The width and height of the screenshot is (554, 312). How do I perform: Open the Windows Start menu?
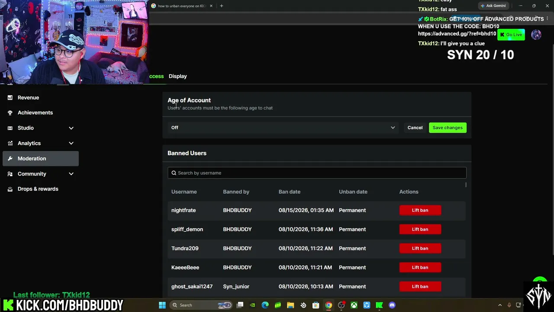(162, 305)
